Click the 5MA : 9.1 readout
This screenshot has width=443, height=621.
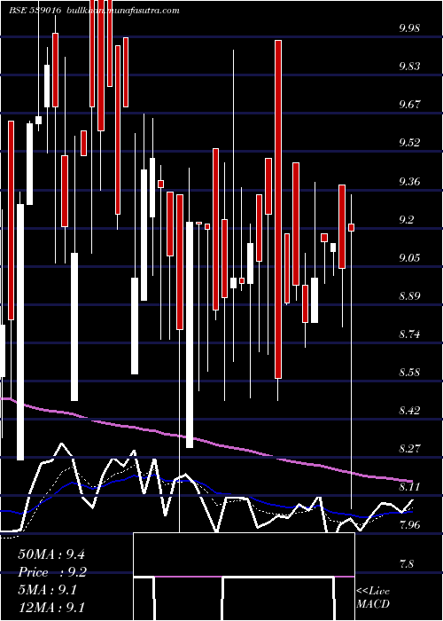[48, 590]
